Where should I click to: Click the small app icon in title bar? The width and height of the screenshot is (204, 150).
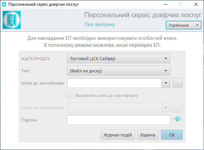coord(4,4)
